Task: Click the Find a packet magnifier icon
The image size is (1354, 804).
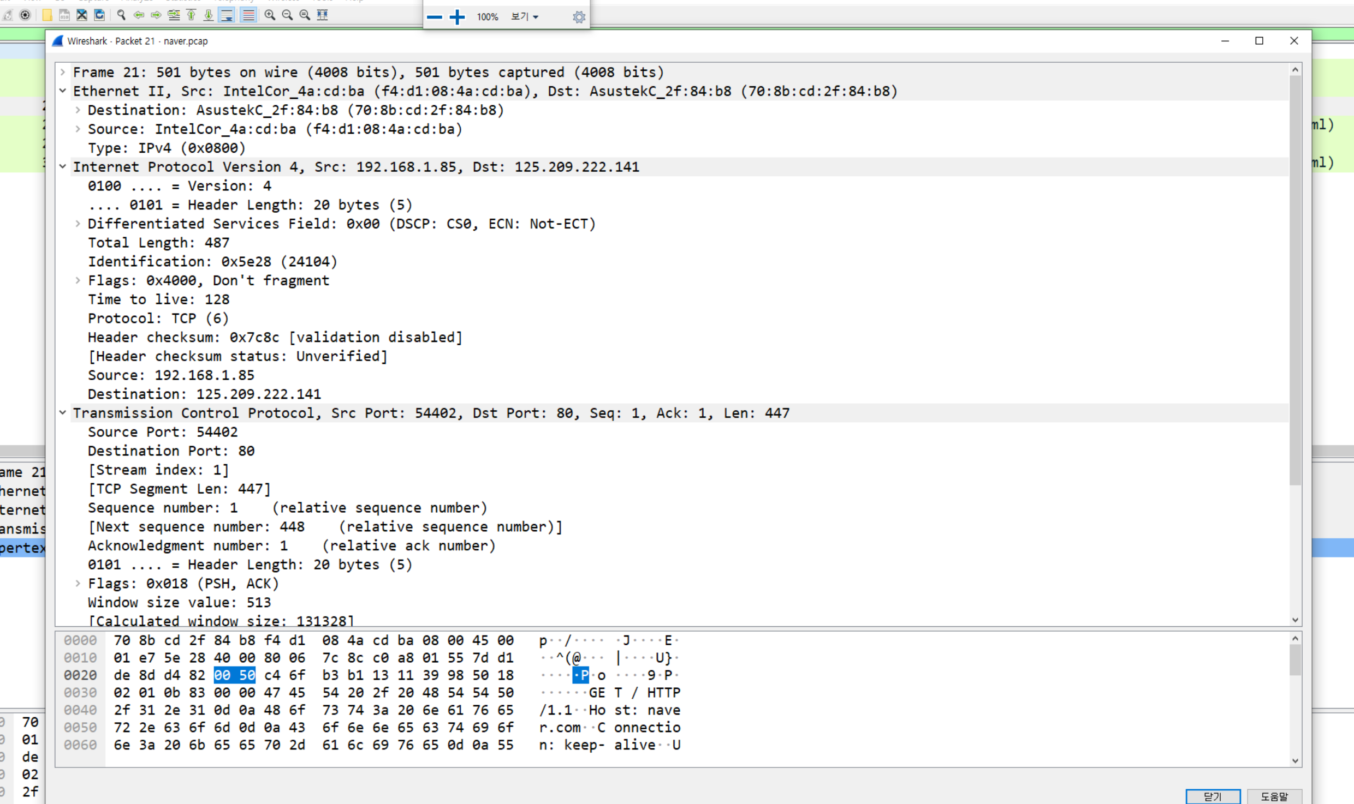Action: pos(121,15)
